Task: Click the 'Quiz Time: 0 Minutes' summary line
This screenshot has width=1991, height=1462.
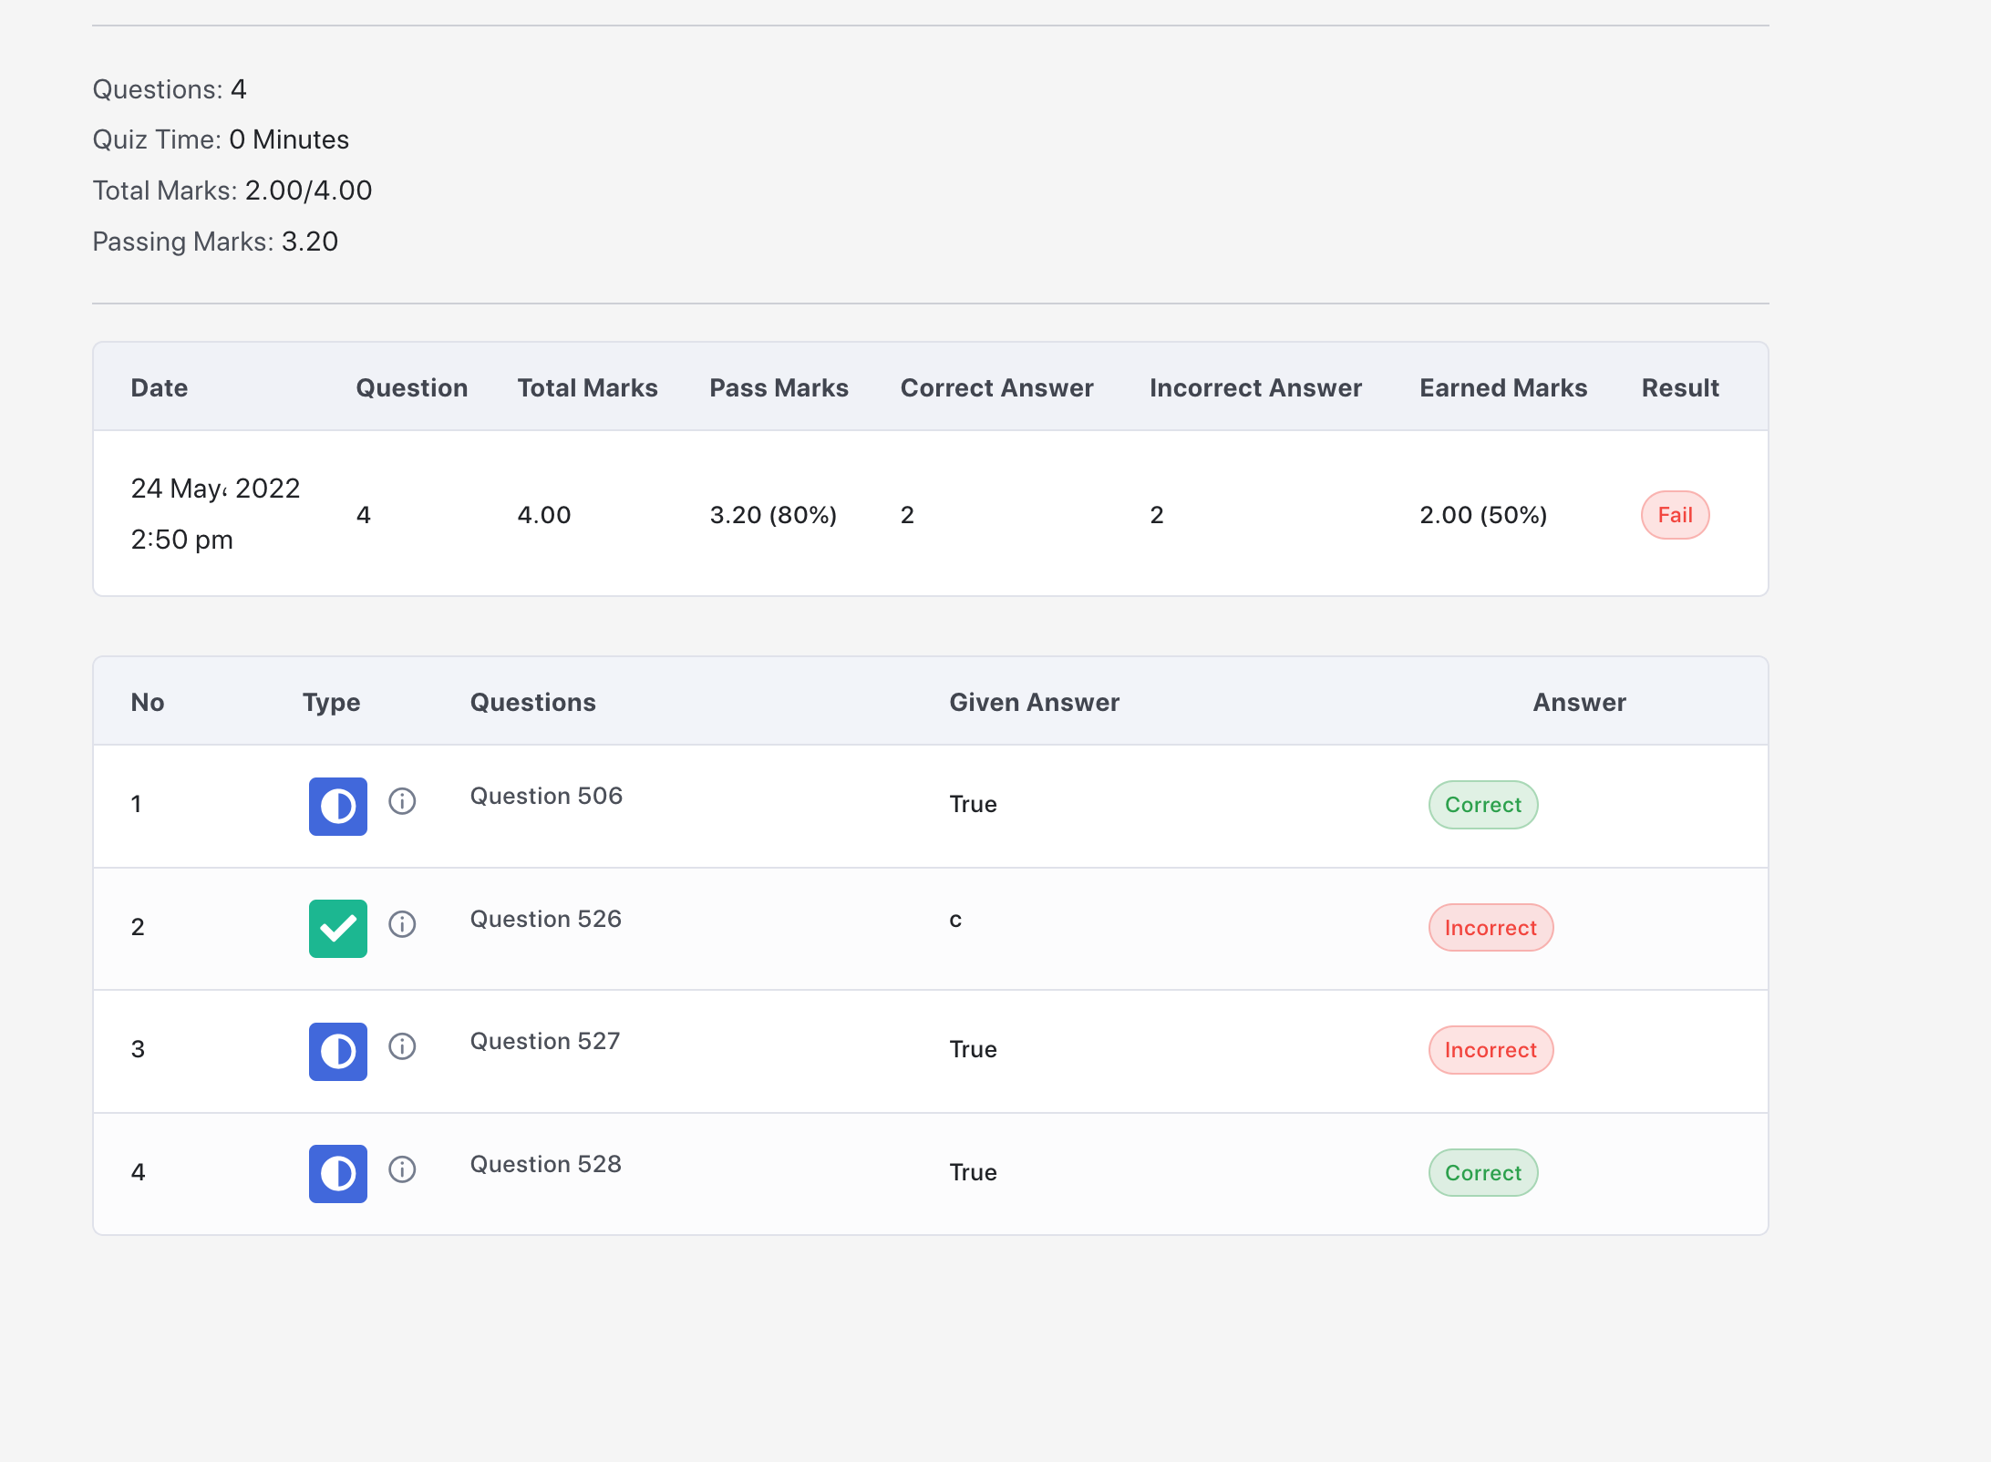Action: 221,139
